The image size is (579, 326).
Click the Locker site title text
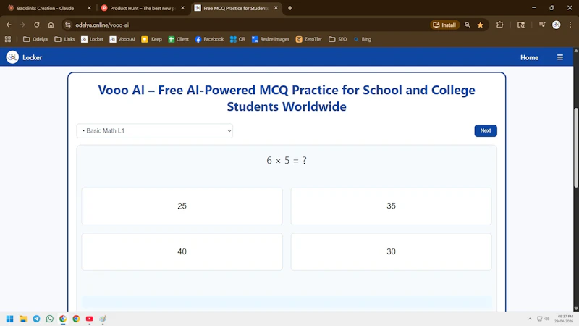tap(32, 58)
